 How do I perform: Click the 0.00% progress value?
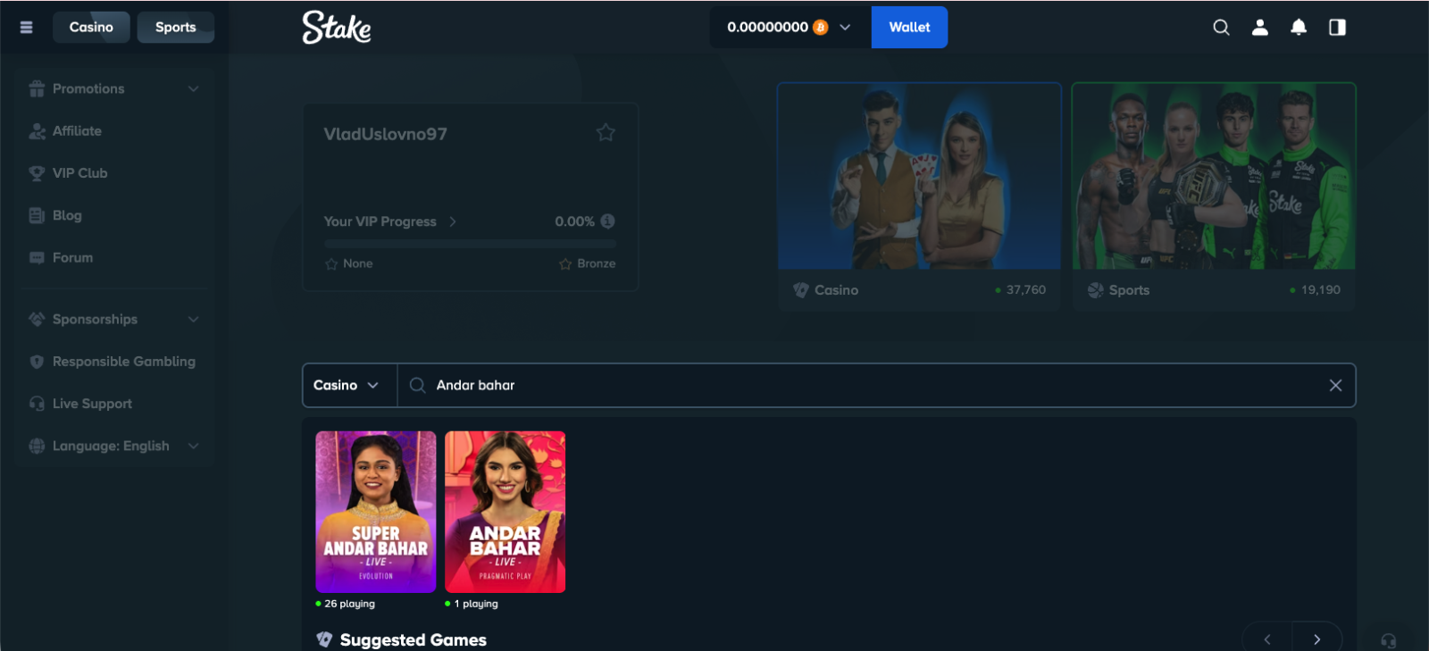[574, 221]
